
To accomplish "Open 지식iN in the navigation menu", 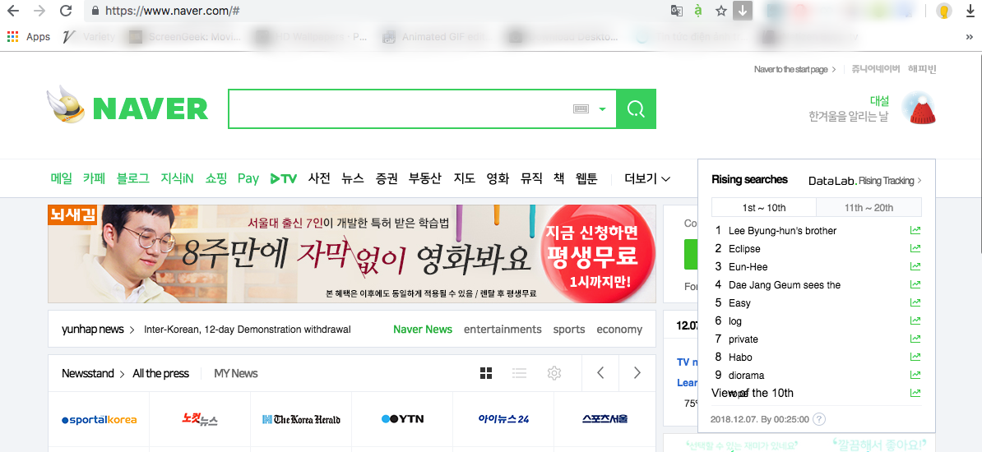I will pos(177,178).
